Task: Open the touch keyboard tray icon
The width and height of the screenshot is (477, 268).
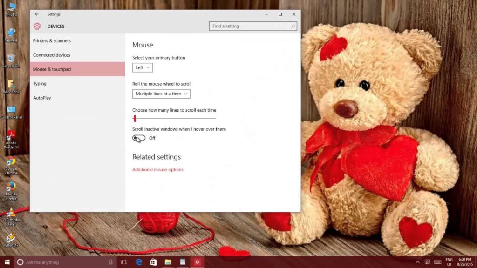Action: [x=438, y=262]
